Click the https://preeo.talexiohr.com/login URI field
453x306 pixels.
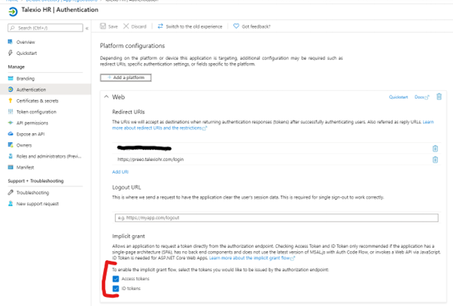pyautogui.click(x=272, y=159)
